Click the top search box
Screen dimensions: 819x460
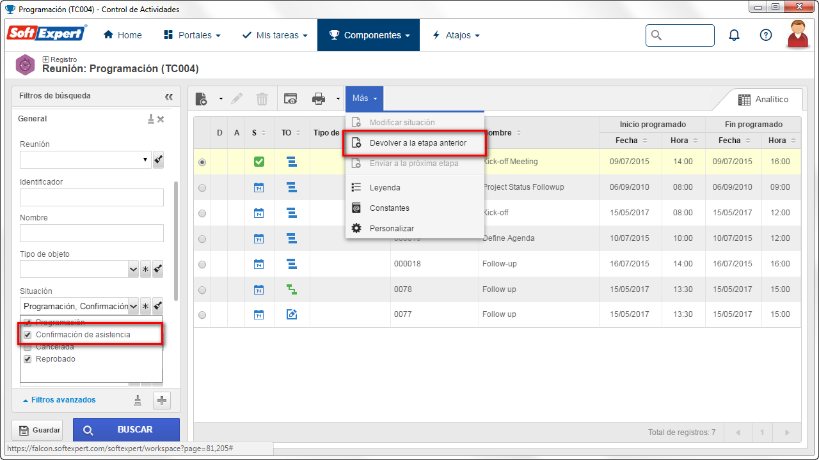tap(680, 35)
